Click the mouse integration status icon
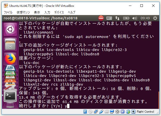 [128, 112]
